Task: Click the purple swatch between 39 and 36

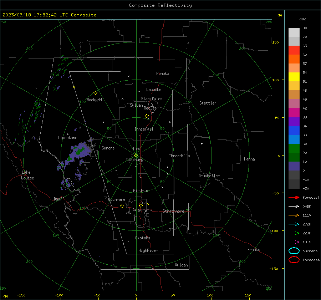Action: pyautogui.click(x=294, y=122)
